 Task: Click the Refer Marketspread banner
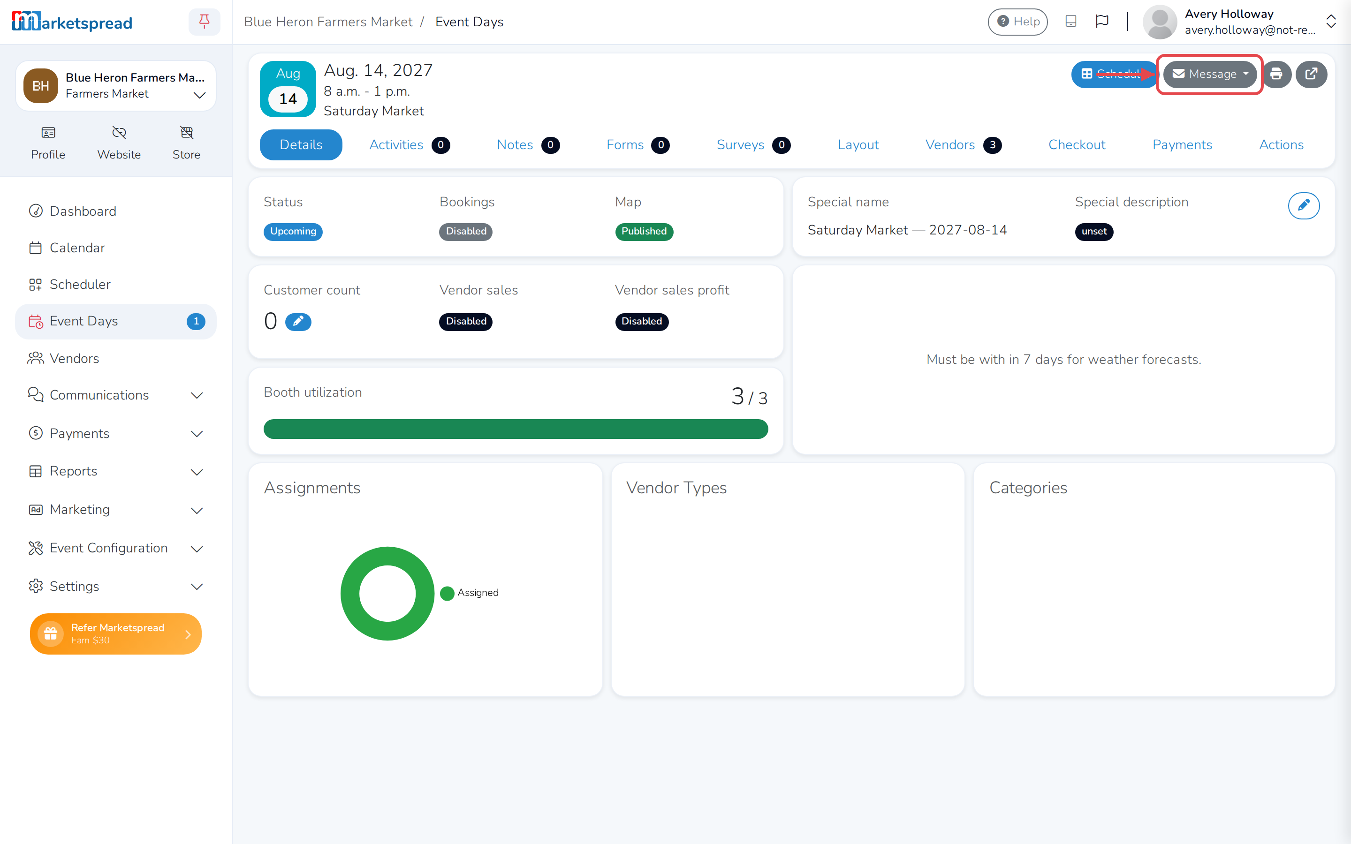point(115,633)
